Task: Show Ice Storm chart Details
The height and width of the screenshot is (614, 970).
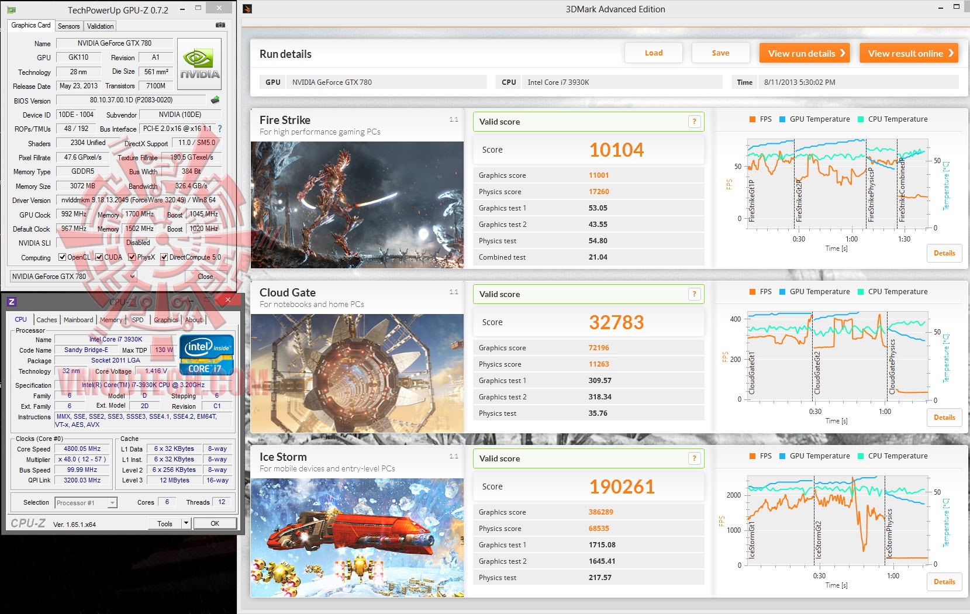Action: coord(944,582)
